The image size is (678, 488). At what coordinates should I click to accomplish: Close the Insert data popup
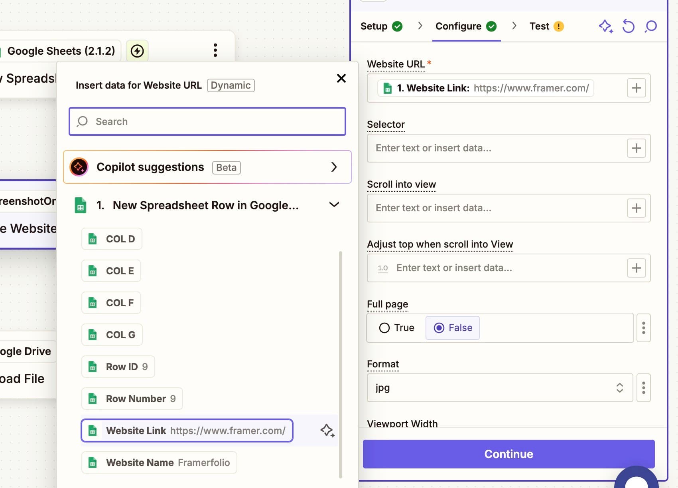tap(341, 78)
